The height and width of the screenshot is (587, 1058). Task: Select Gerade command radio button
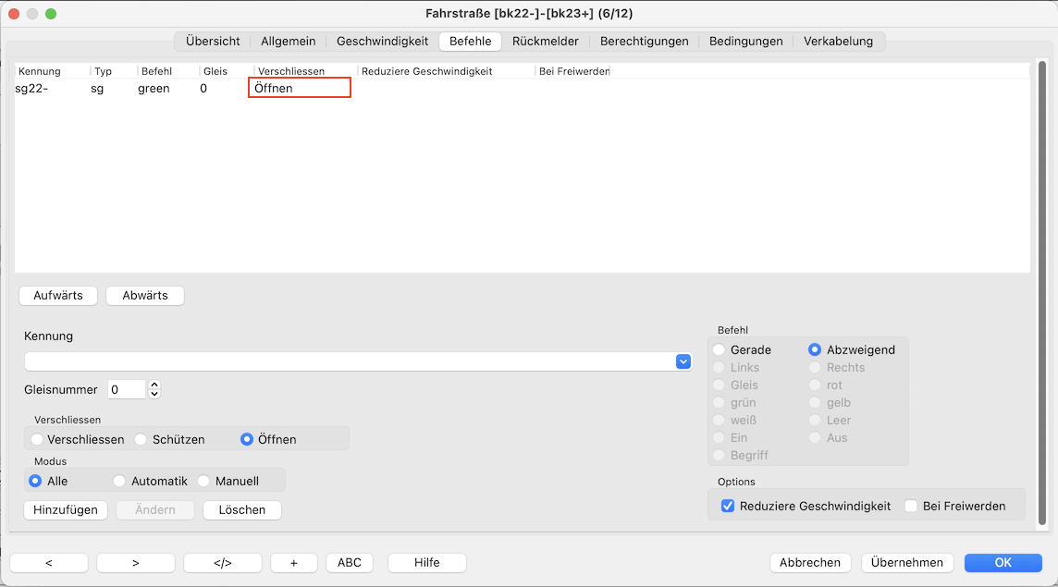click(719, 349)
